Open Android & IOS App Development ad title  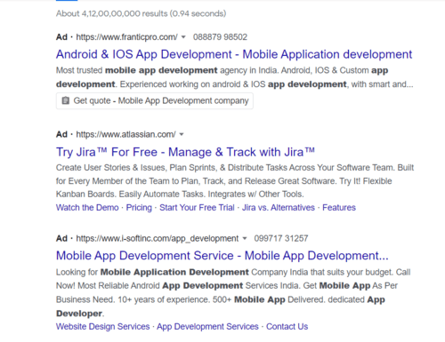coord(234,54)
